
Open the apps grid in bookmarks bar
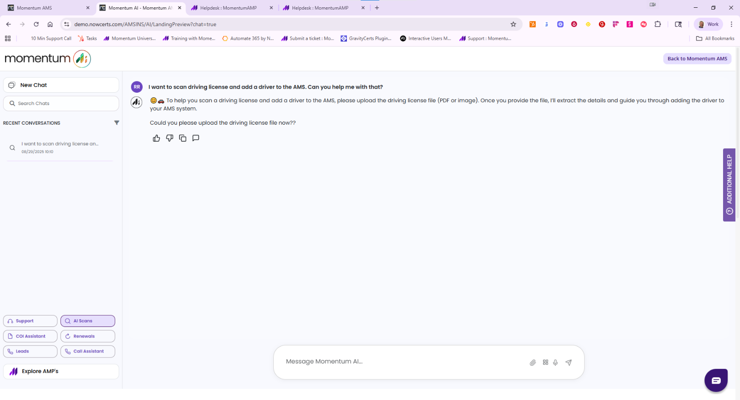pyautogui.click(x=8, y=38)
